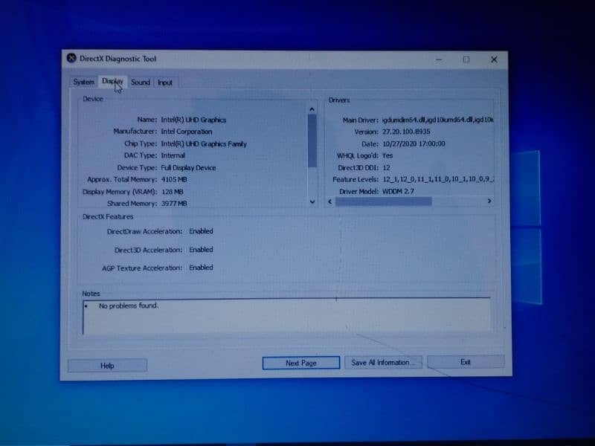Switch to the System tab
This screenshot has height=446, width=595.
pos(83,83)
